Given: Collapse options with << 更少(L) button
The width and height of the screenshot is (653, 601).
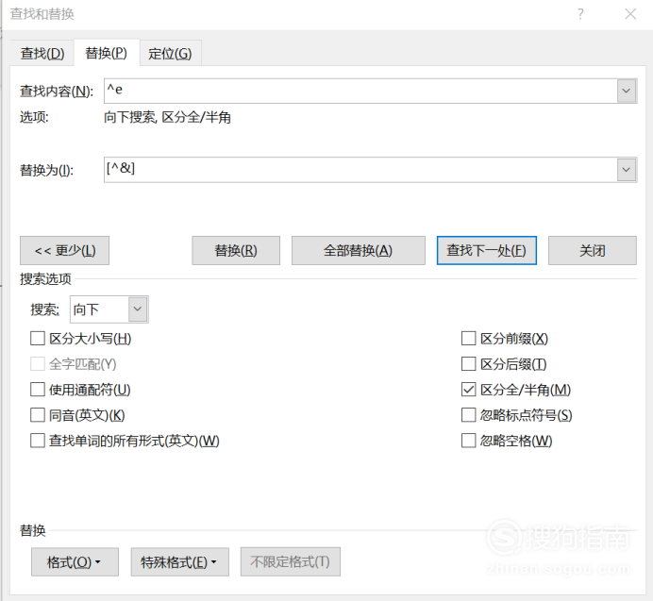Looking at the screenshot, I should [x=64, y=250].
